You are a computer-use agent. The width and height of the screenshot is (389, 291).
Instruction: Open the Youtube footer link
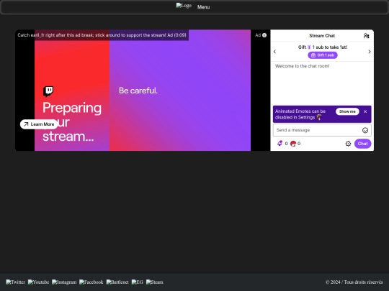click(38, 282)
